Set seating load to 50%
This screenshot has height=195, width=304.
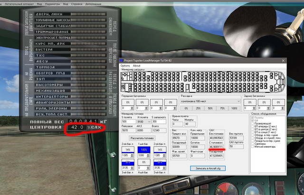tap(210, 109)
